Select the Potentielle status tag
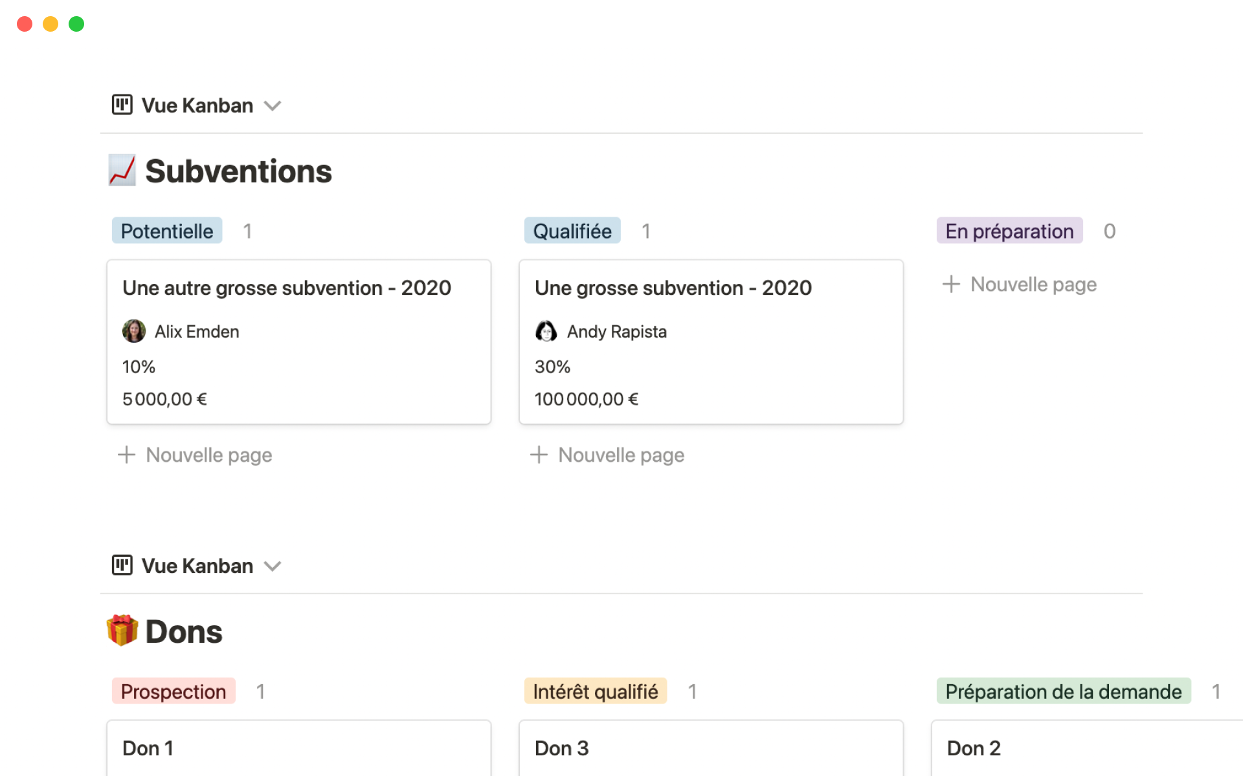Screen dimensions: 1243x776 coord(167,231)
